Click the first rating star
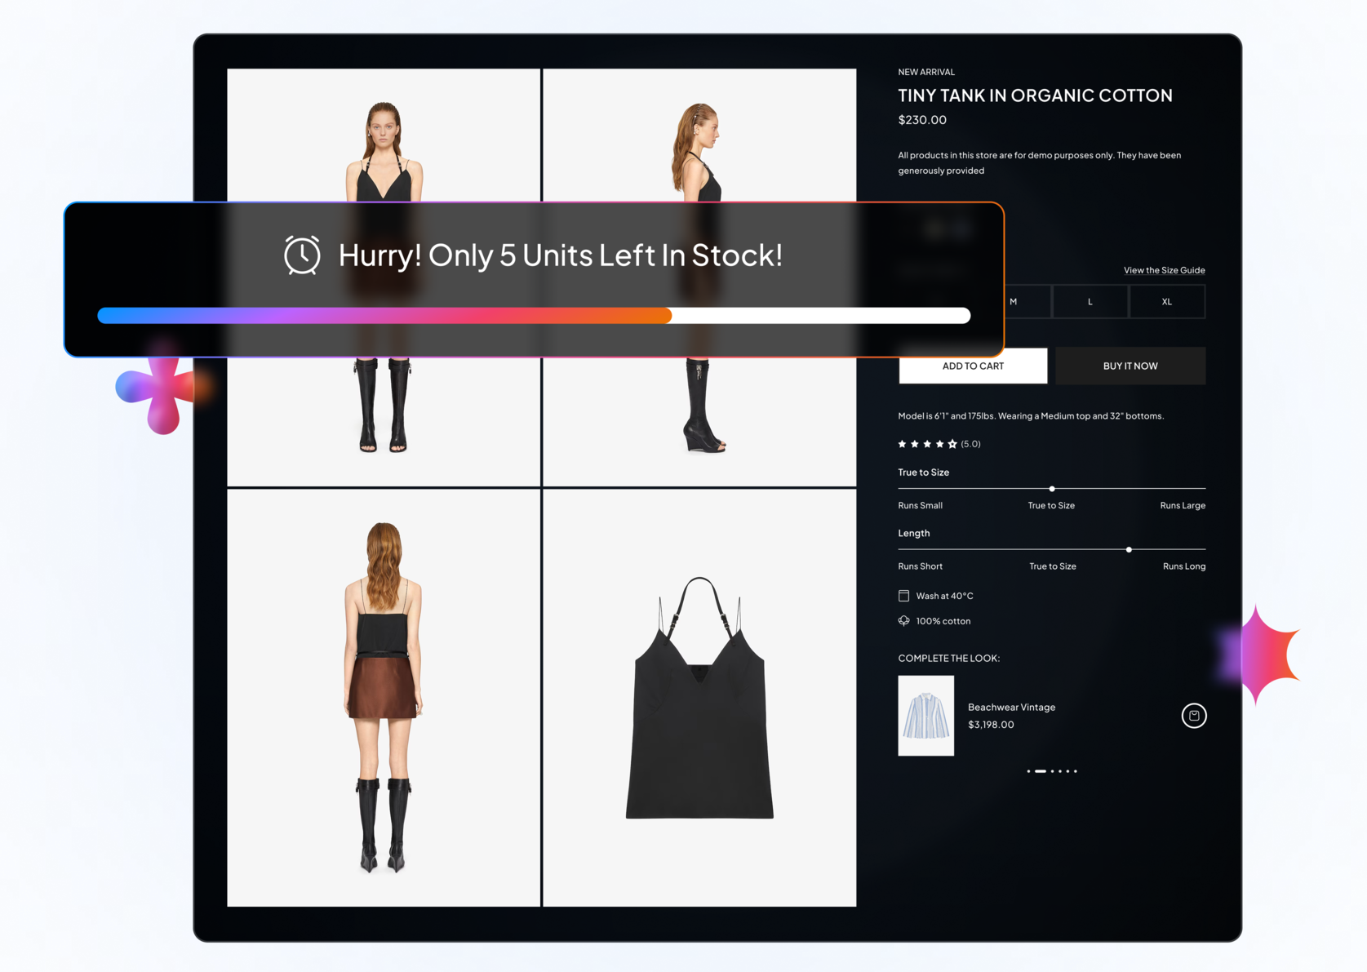This screenshot has width=1367, height=972. point(902,444)
